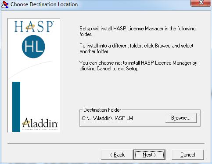Select the destination path C:\...\Aladdin\HASP LM
212x164 pixels.
[108, 118]
